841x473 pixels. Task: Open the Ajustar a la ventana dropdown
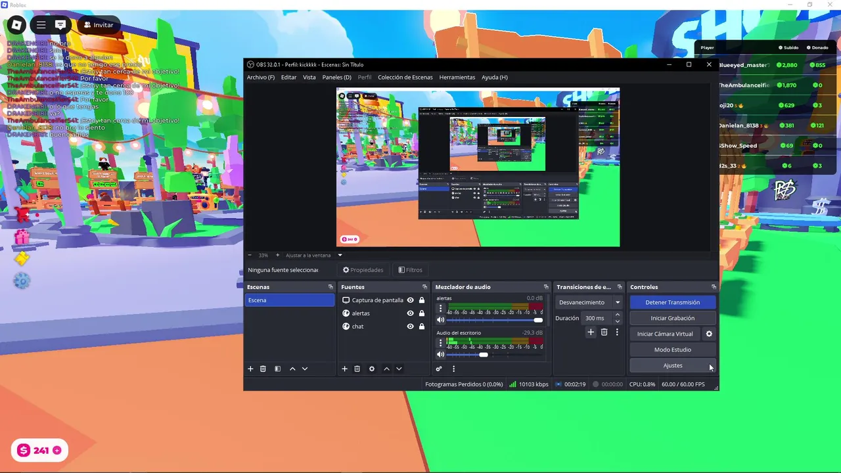pos(340,255)
